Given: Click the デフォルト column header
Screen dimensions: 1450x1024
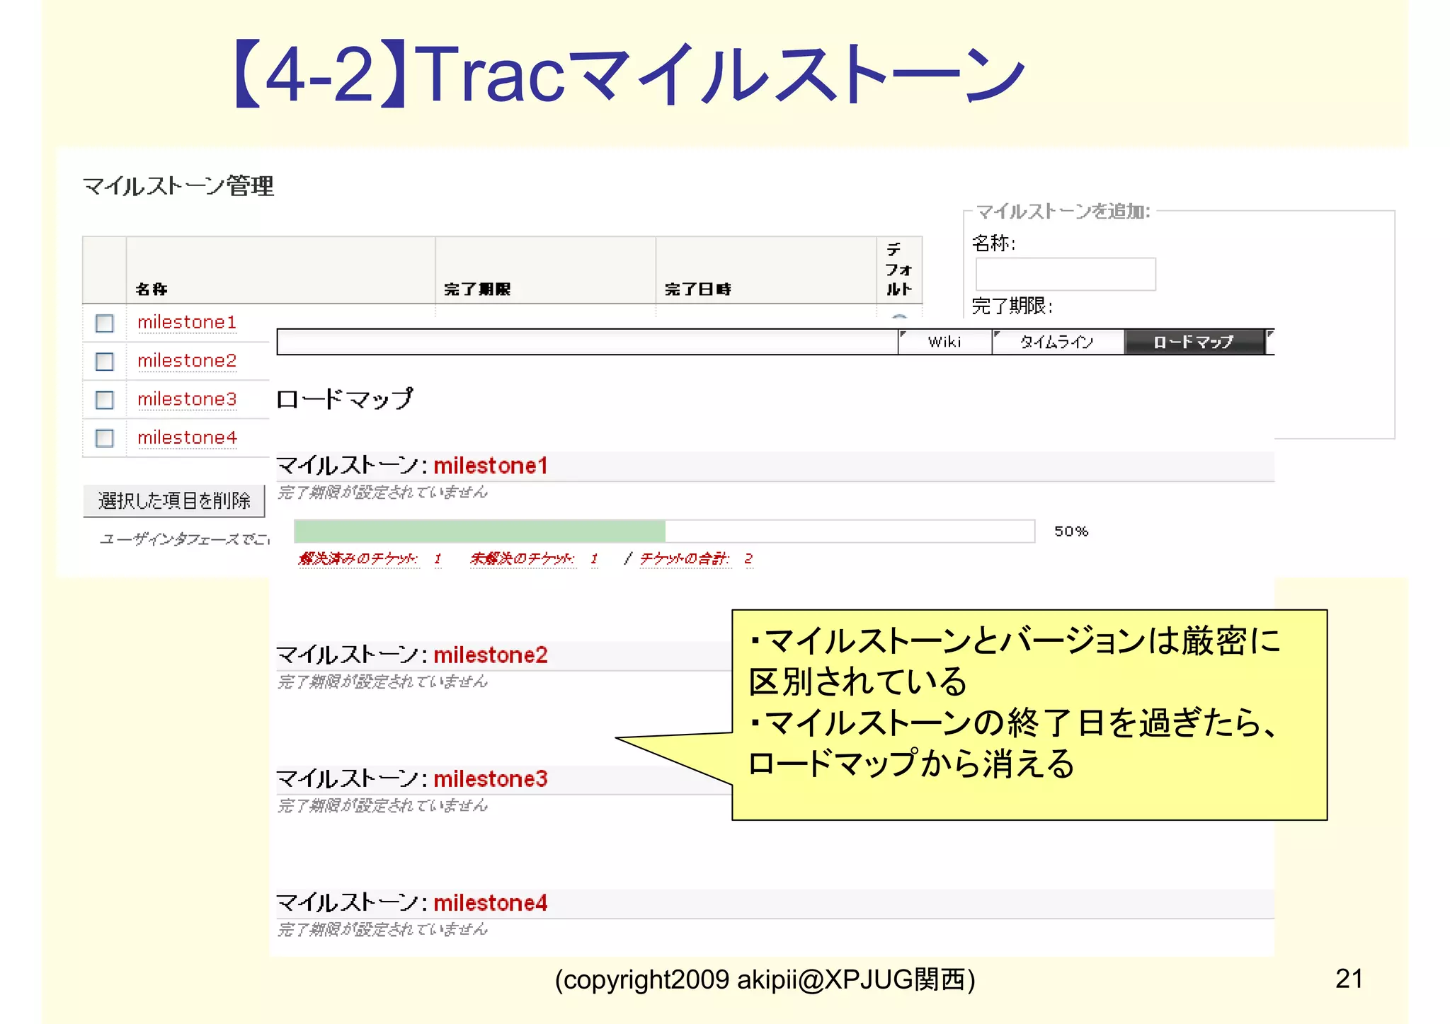Looking at the screenshot, I should click(x=898, y=270).
